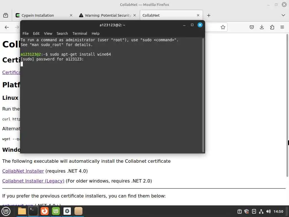Screen dimensions: 289x217
Task: Click the terminal vertical scrollbar
Action: 203,95
